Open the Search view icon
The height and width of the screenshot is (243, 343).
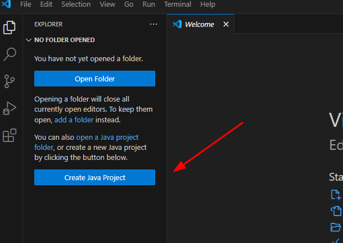coord(10,54)
